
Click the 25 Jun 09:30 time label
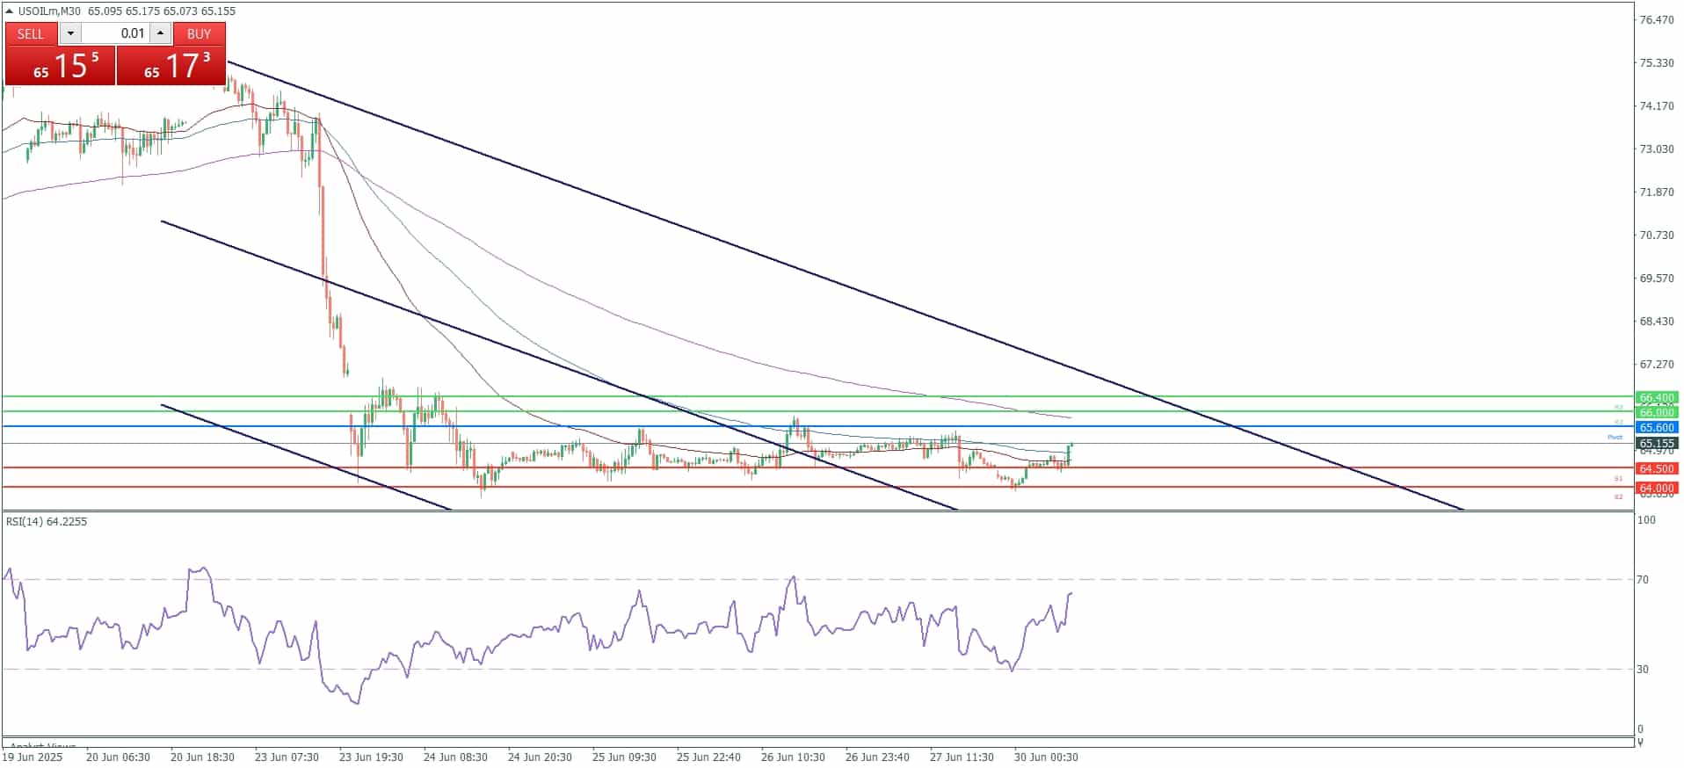pos(624,757)
